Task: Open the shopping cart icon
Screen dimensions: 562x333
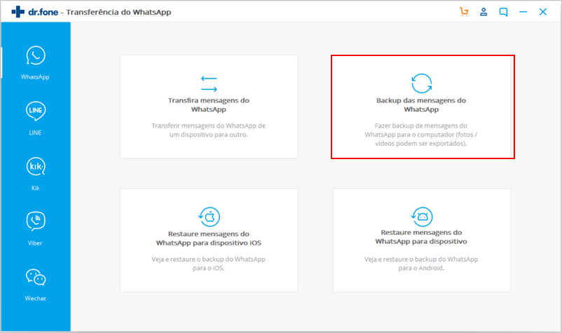Action: 464,12
